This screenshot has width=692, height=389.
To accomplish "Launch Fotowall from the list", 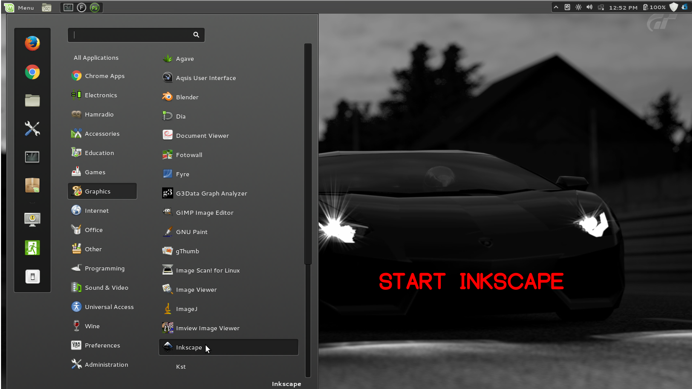I will point(228,155).
